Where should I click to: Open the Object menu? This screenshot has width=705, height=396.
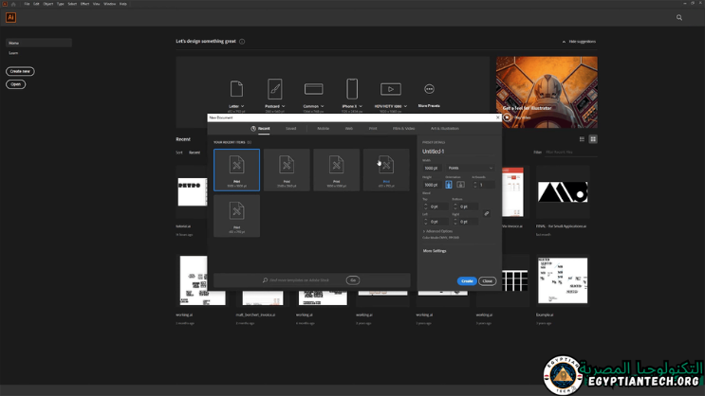click(48, 4)
